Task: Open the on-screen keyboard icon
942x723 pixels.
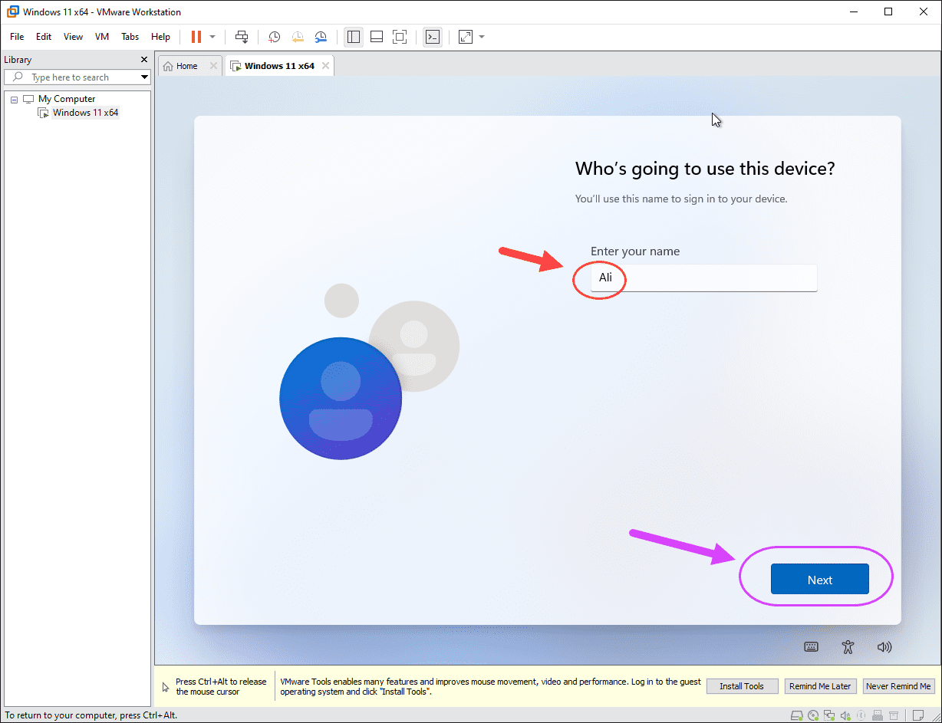Action: click(811, 646)
